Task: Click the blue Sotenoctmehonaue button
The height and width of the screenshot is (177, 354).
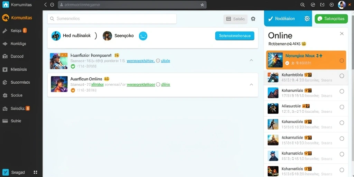Action: (235, 36)
